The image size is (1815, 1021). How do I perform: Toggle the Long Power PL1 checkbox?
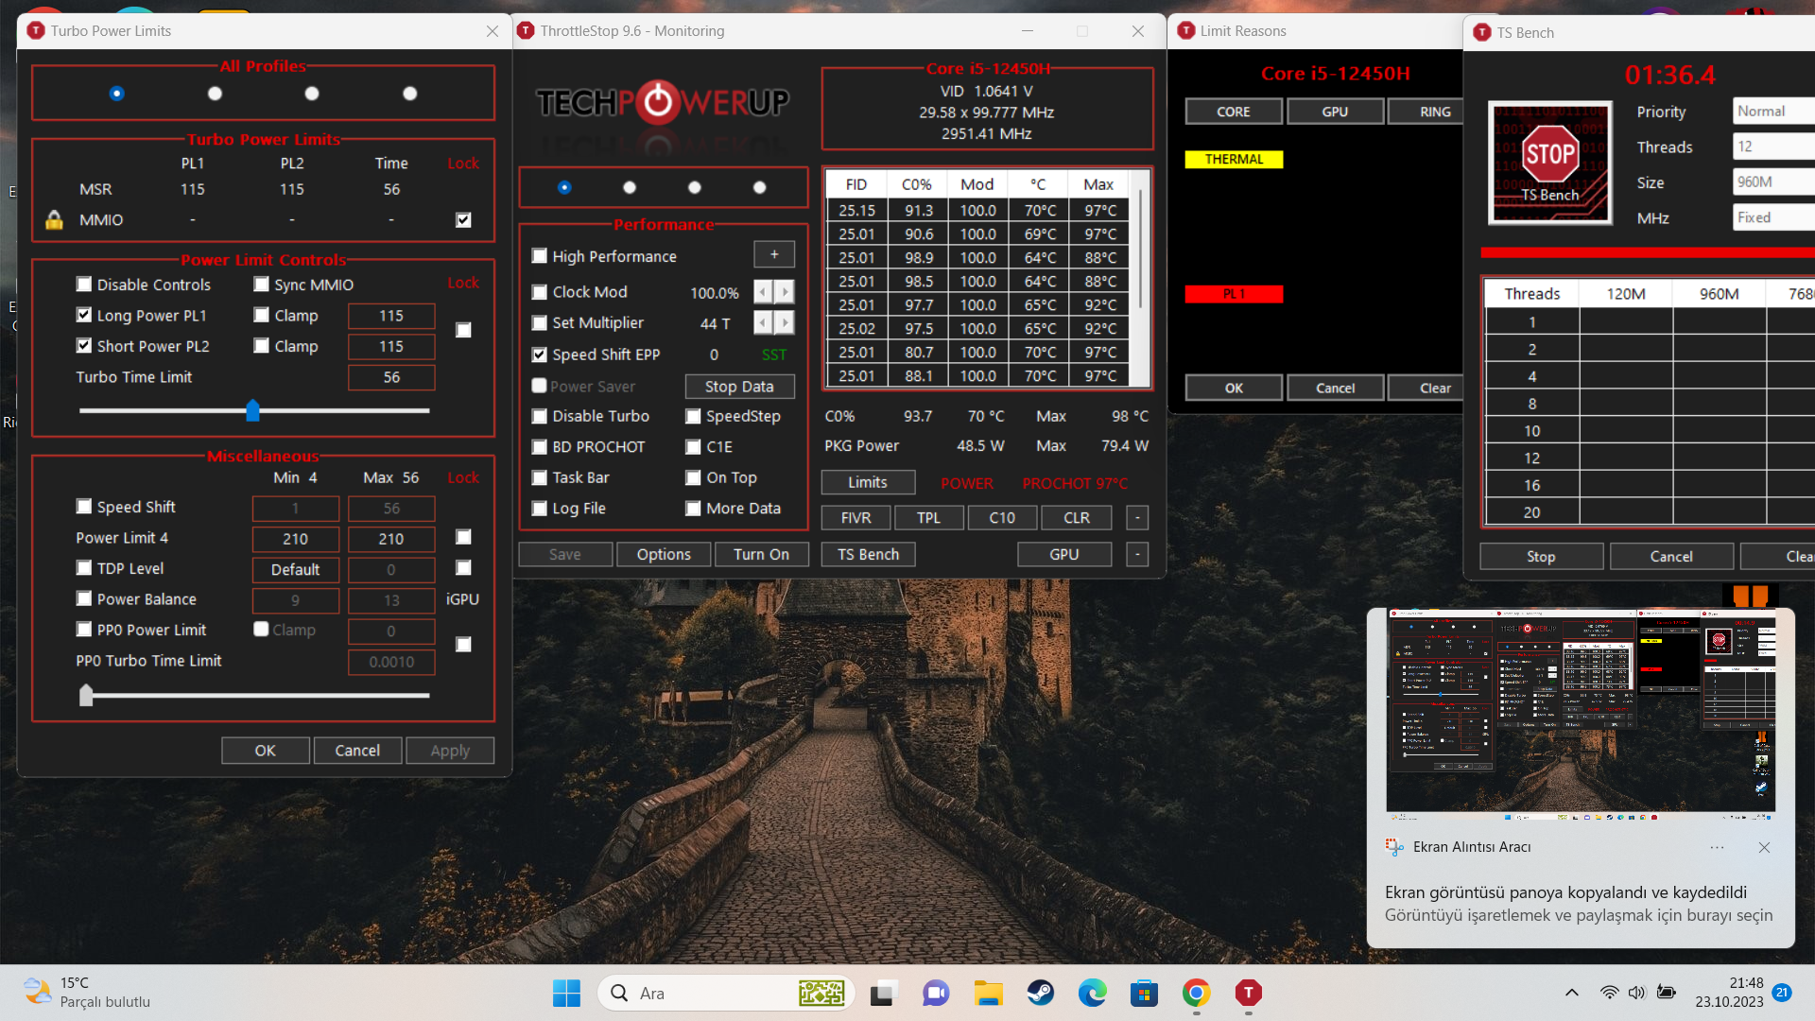[x=84, y=315]
